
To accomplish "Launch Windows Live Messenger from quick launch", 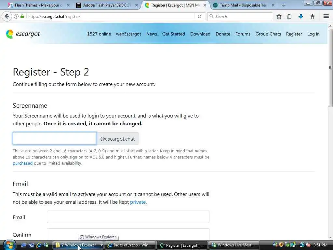I will (x=46, y=245).
